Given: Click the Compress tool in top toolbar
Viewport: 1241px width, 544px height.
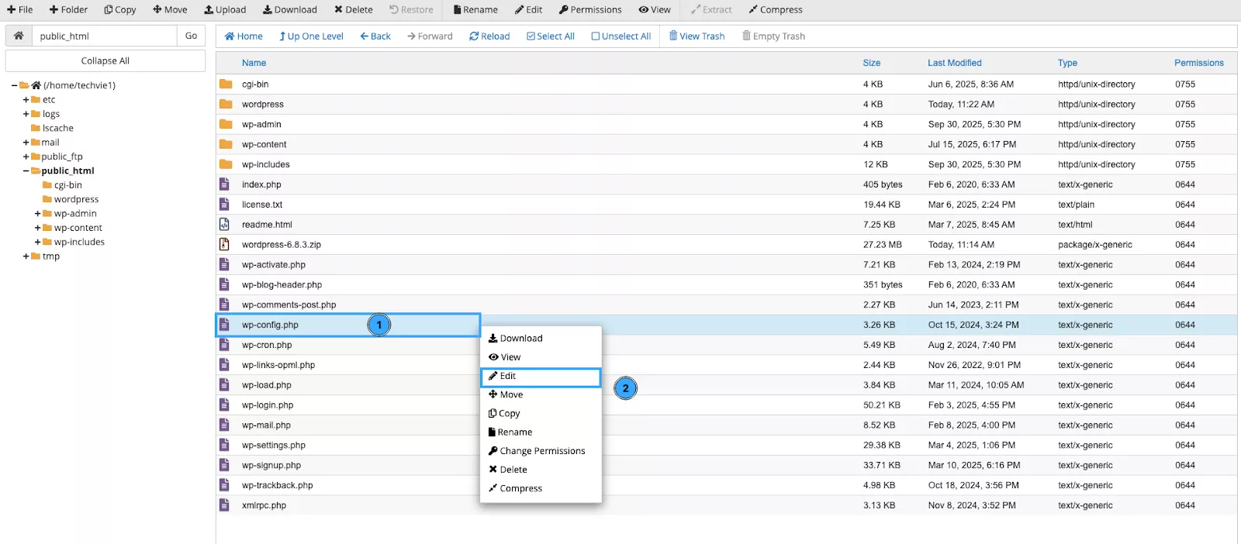Looking at the screenshot, I should click(775, 10).
